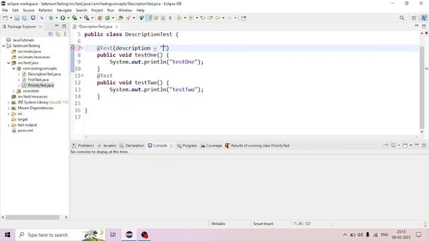
Task: Click the Forward navigation arrow in the toolbar
Action: (x=229, y=18)
